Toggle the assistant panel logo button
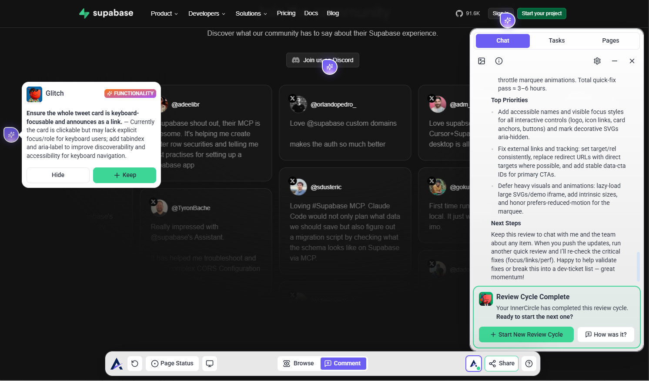 (474, 364)
